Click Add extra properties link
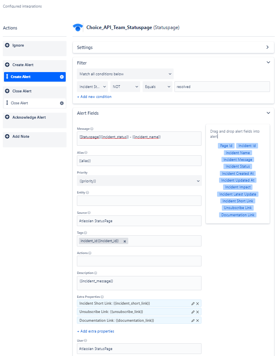This screenshot has width=276, height=356. [96, 331]
